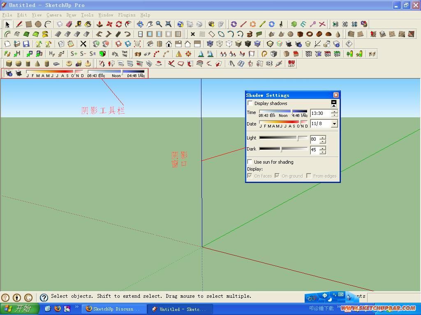Collapse Shadow Settings details with expander button
This screenshot has width=421, height=315.
pyautogui.click(x=334, y=103)
